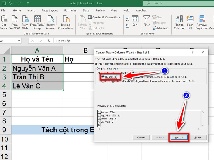
Task: Open Existing Connections
Action: 66,22
